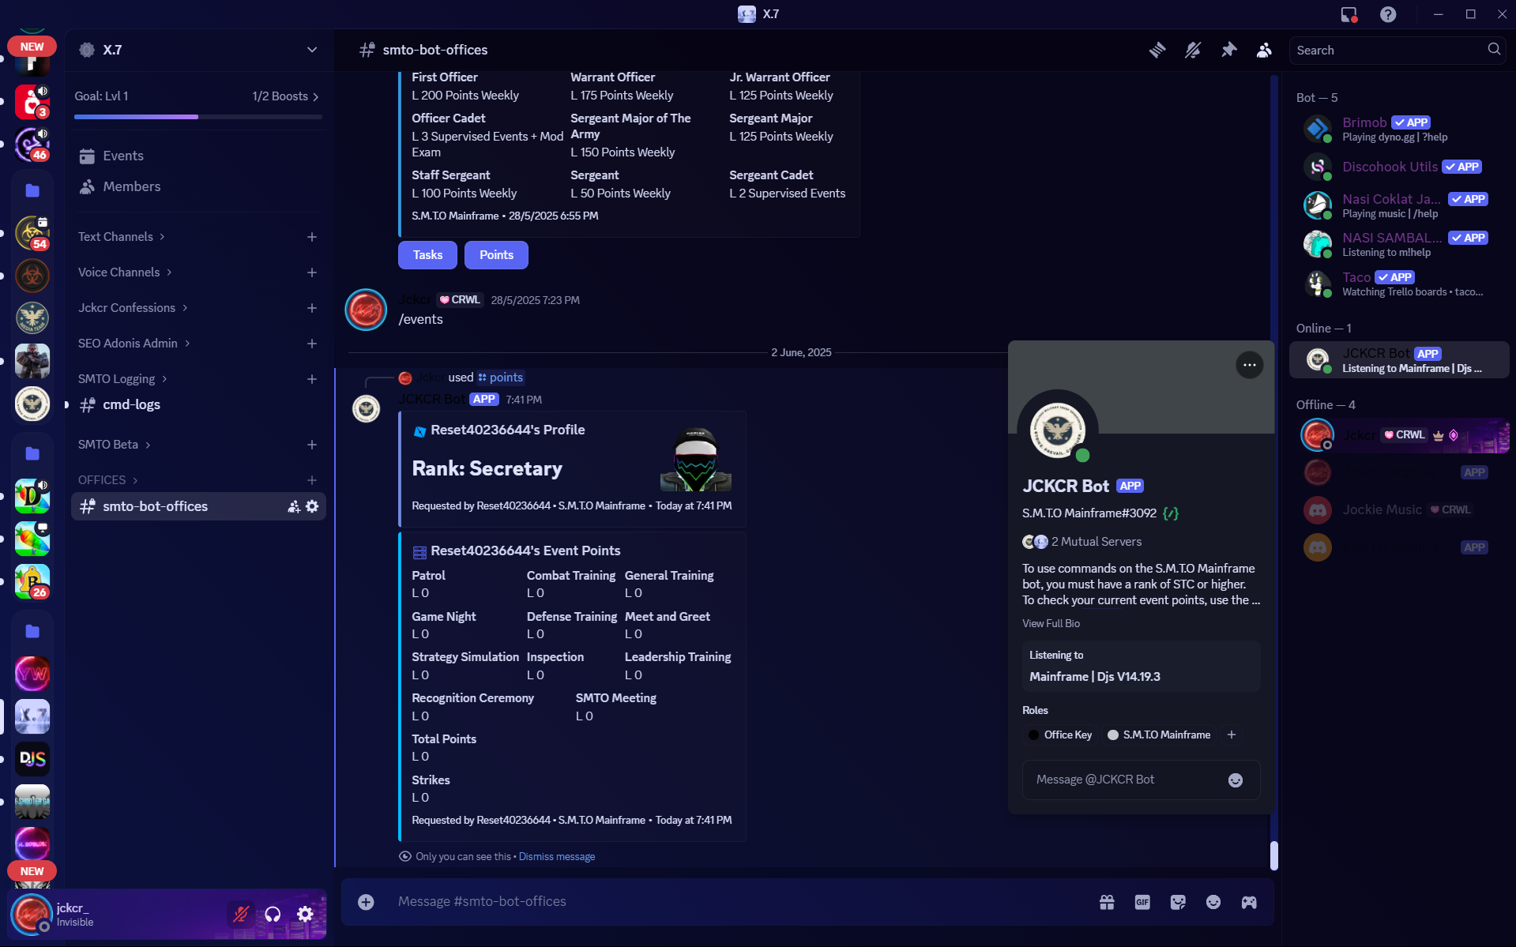Viewport: 1516px width, 947px height.
Task: Open the GIF picker
Action: point(1142,901)
